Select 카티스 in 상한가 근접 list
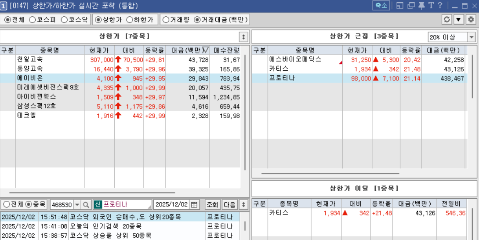 click(359, 69)
